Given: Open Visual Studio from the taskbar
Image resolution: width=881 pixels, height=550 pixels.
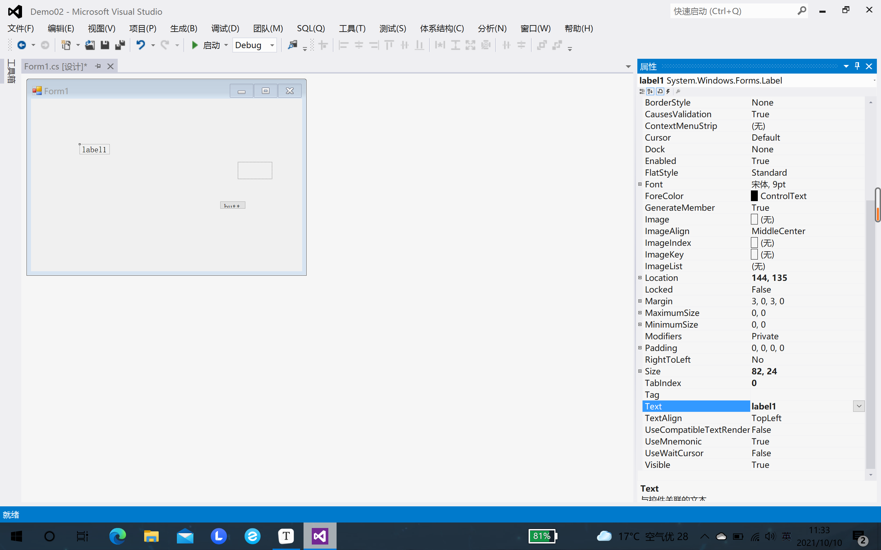Looking at the screenshot, I should (320, 536).
